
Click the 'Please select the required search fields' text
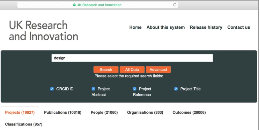(129, 76)
